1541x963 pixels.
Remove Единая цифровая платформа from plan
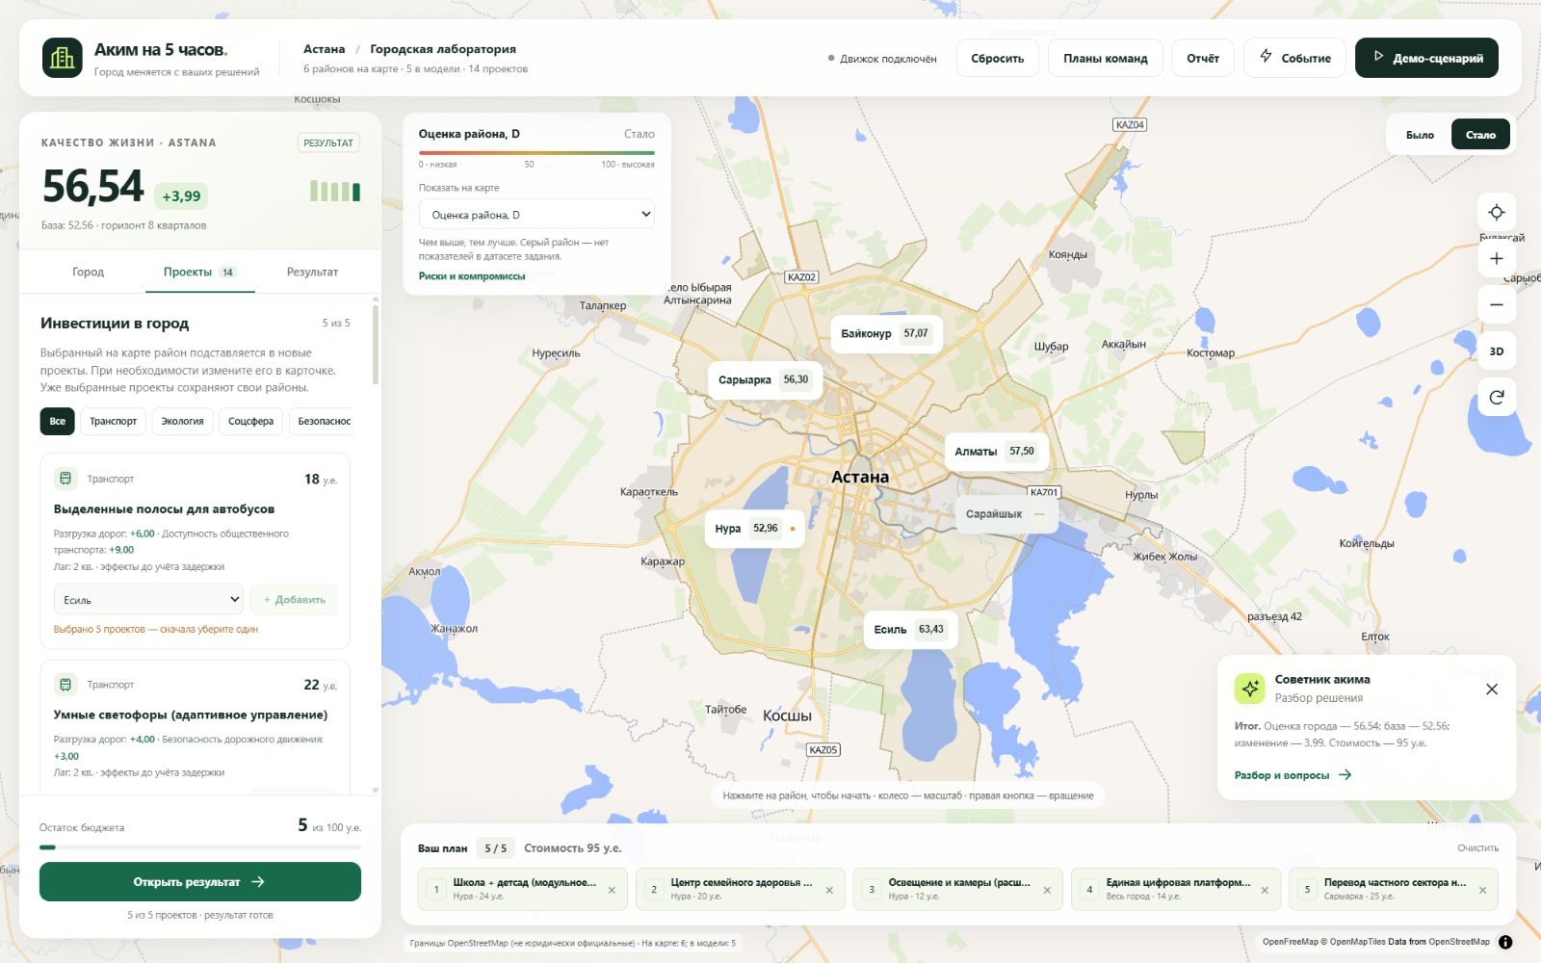click(1265, 890)
